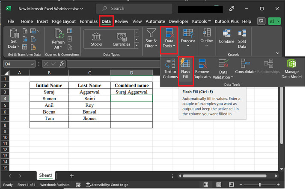Open the Page Layout tab
Image resolution: width=306 pixels, height=189 pixels.
(x=64, y=21)
